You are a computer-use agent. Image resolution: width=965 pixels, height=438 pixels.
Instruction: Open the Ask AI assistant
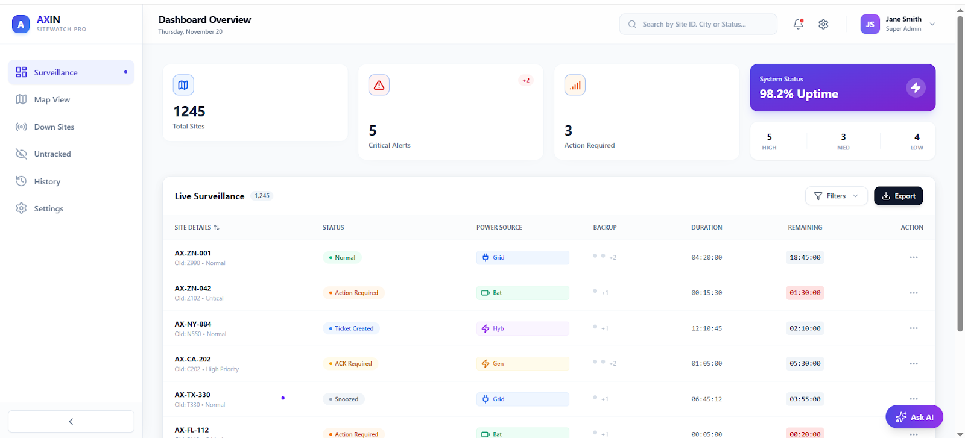point(914,417)
